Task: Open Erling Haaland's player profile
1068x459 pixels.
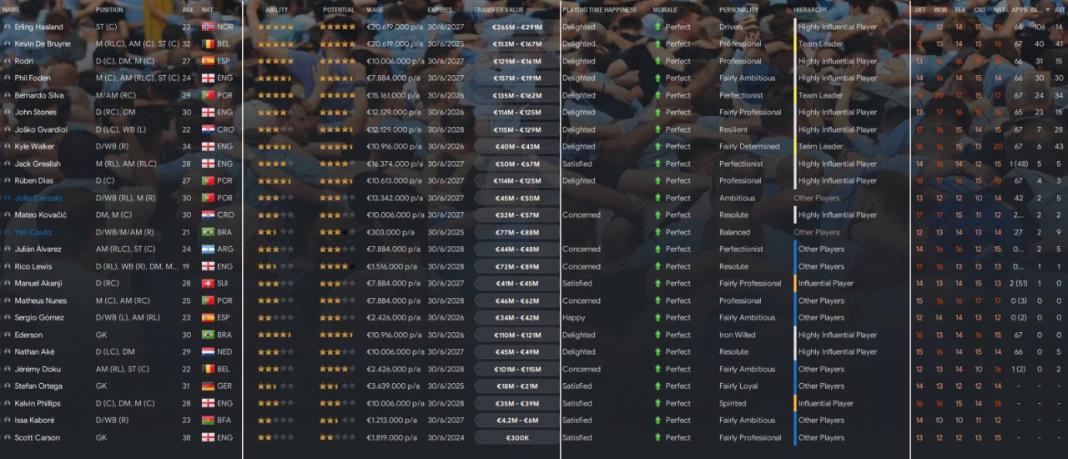Action: (38, 27)
